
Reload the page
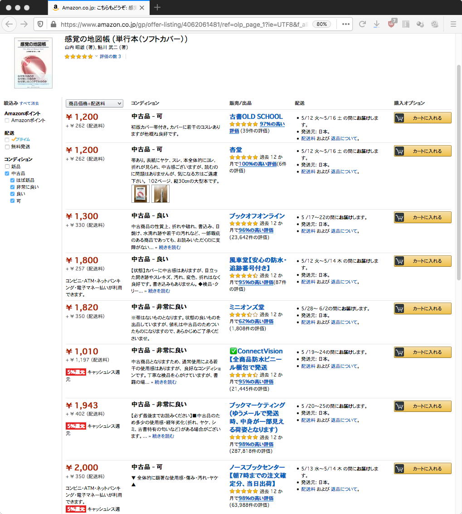(x=362, y=24)
